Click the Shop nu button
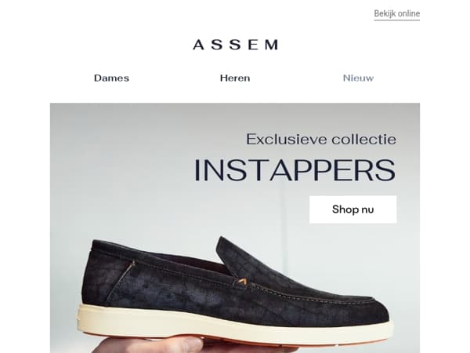Screen dimensions: 470x353 (x=352, y=209)
